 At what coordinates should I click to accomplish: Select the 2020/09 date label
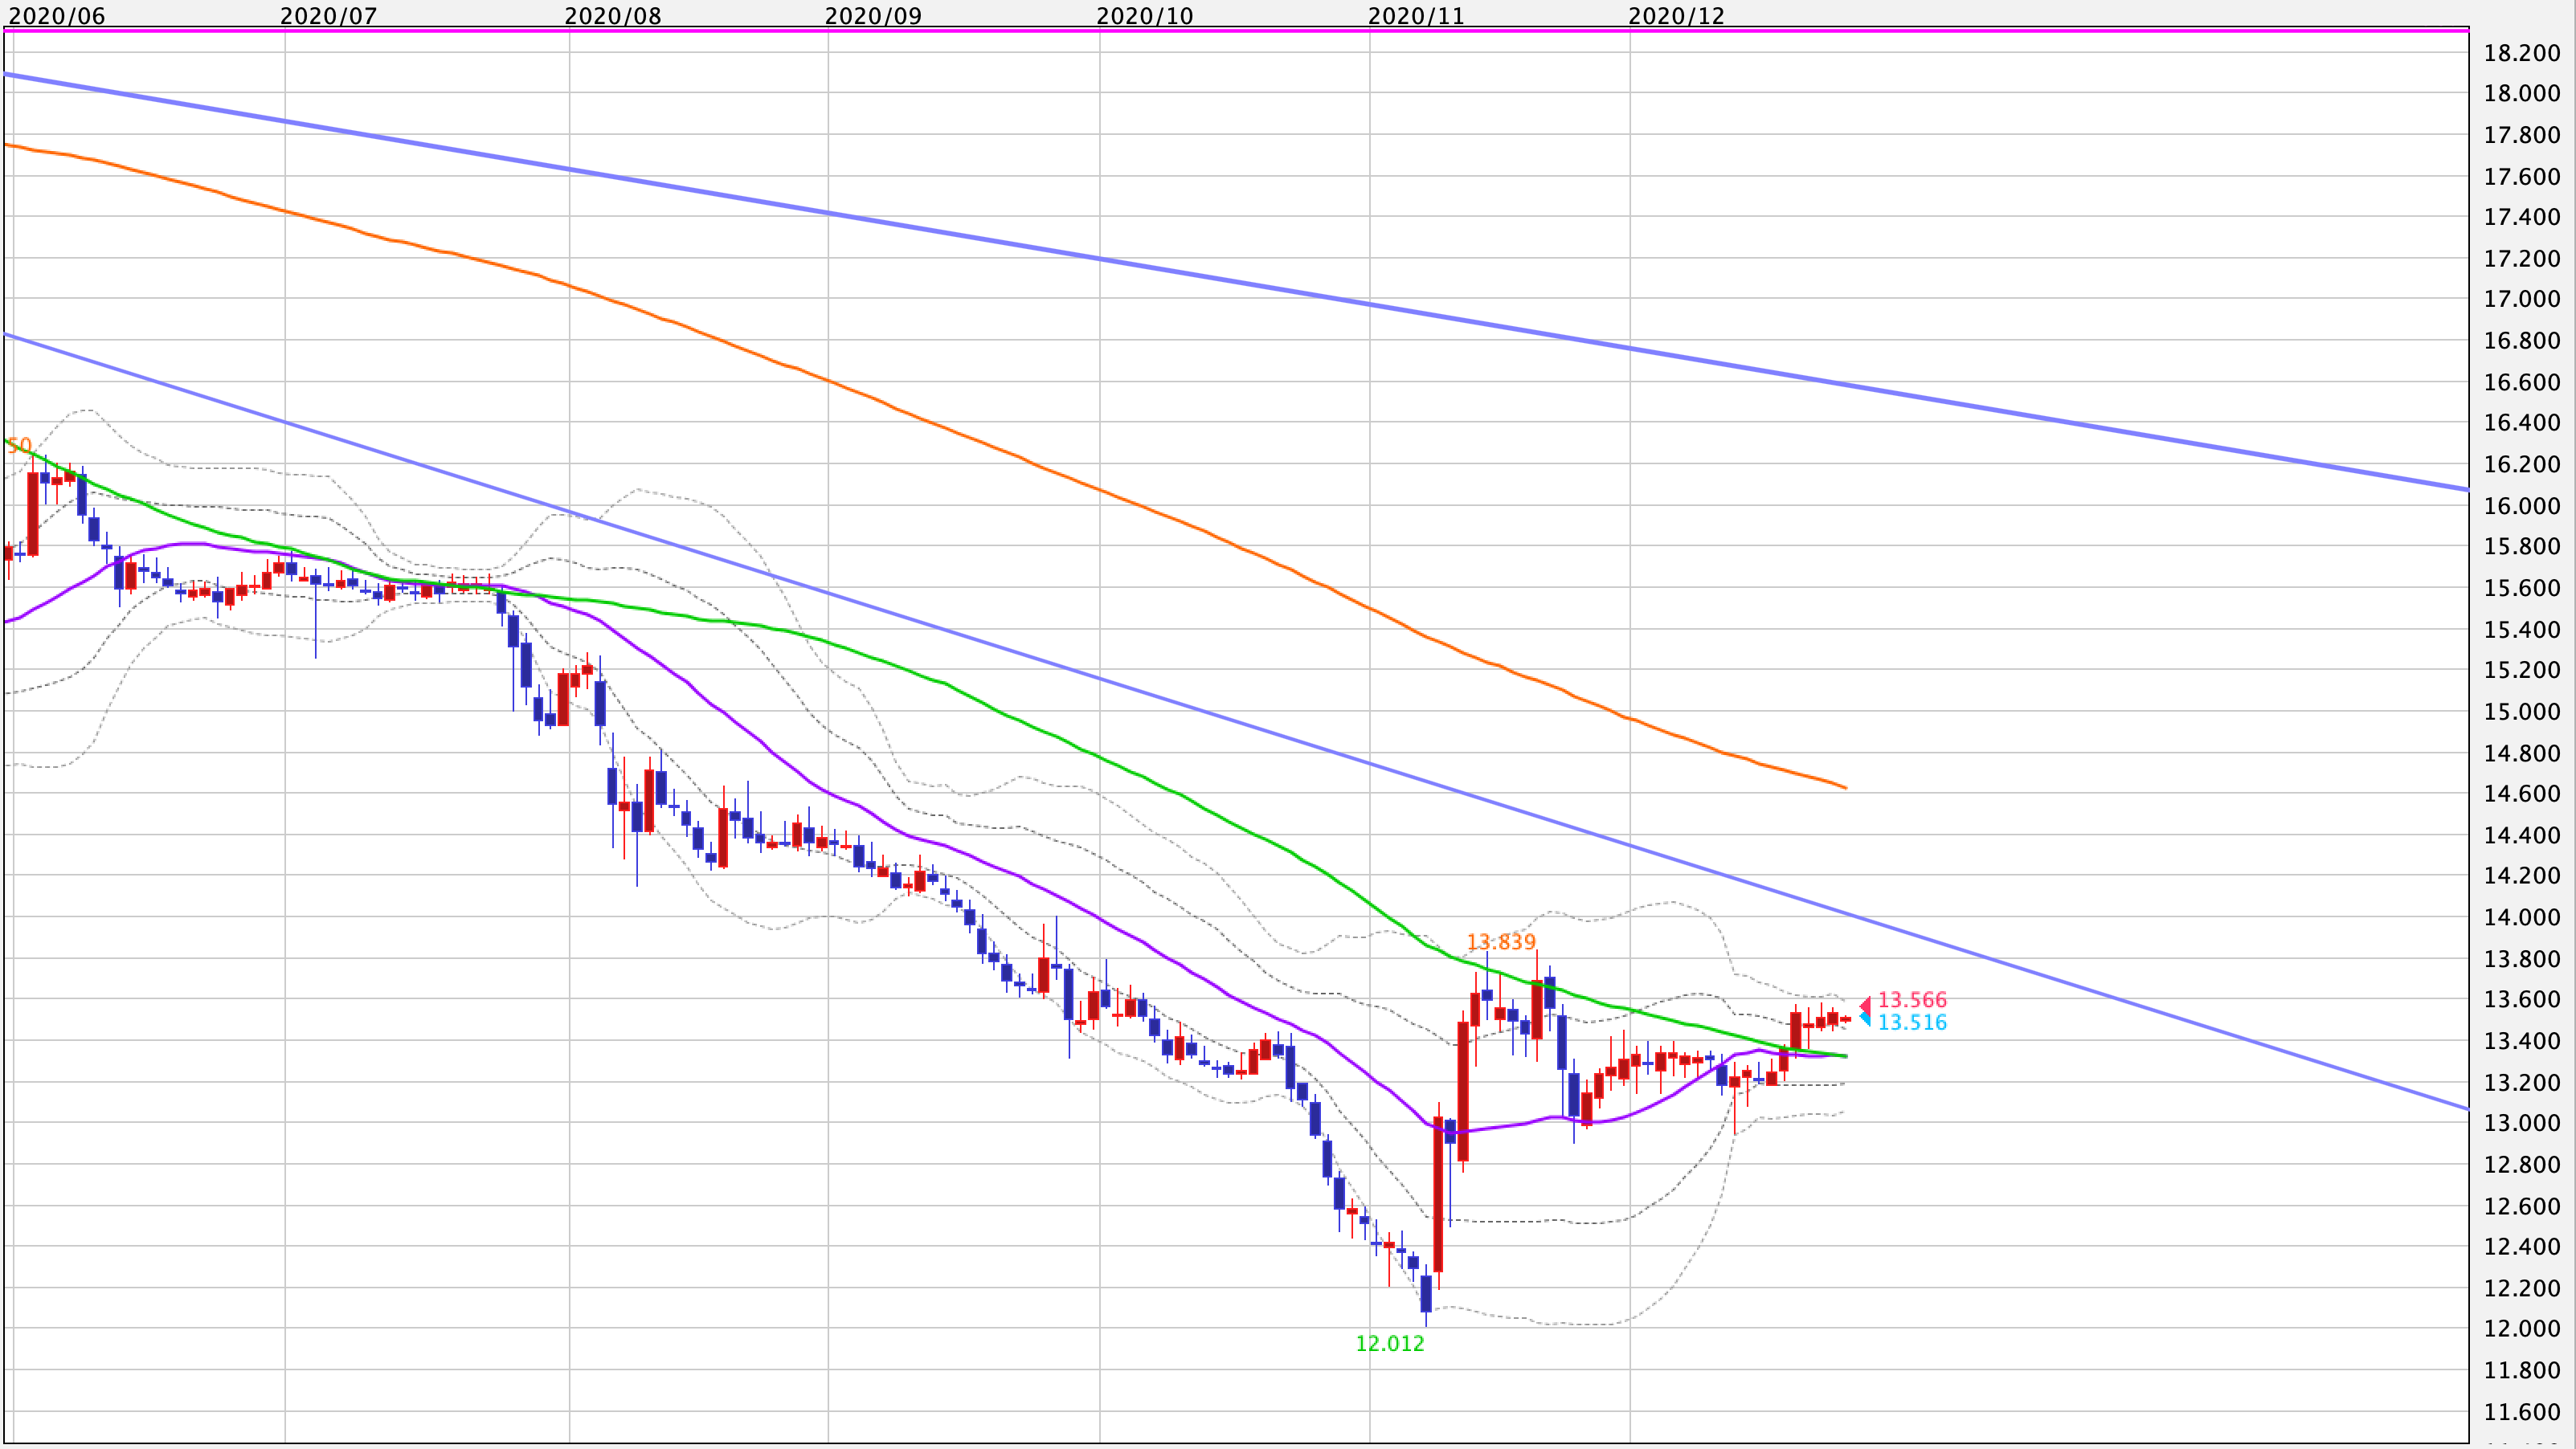(x=873, y=16)
